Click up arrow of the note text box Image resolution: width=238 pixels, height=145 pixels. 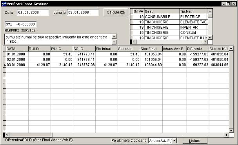click(x=114, y=37)
